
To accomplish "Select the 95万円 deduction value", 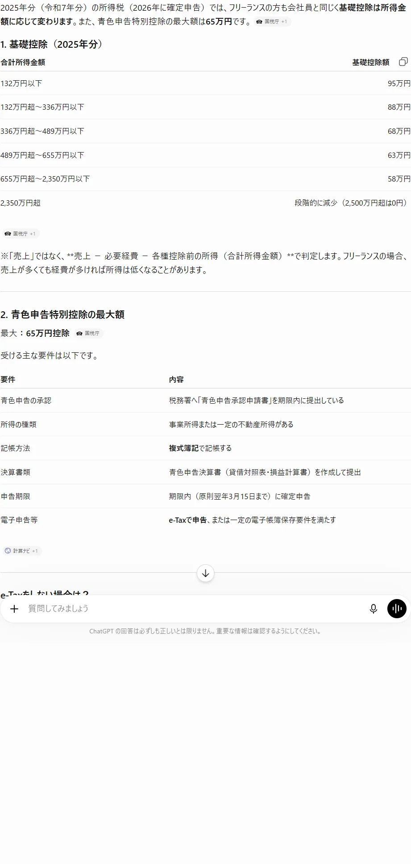I will 399,83.
